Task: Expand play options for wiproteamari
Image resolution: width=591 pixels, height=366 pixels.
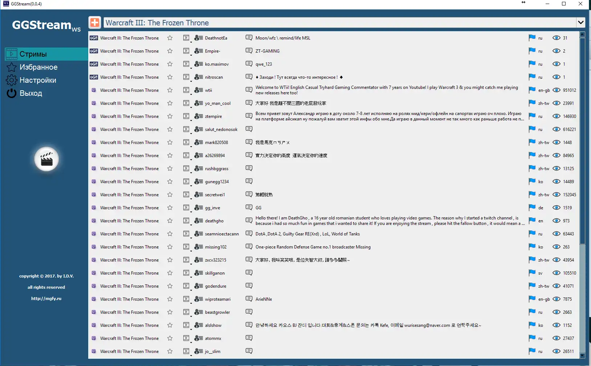Action: coord(187,299)
